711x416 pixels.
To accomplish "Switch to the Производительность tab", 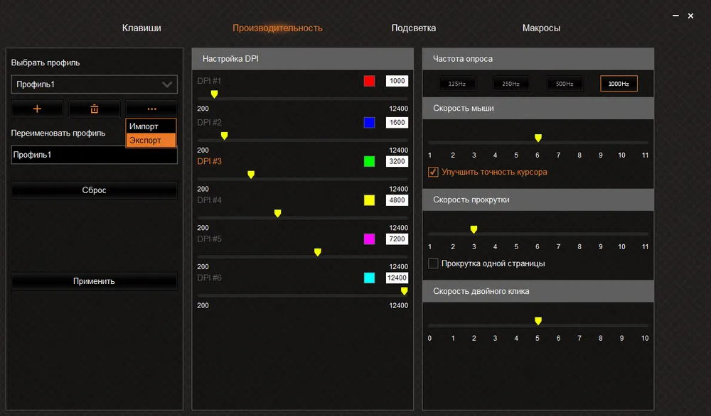I will pyautogui.click(x=277, y=28).
